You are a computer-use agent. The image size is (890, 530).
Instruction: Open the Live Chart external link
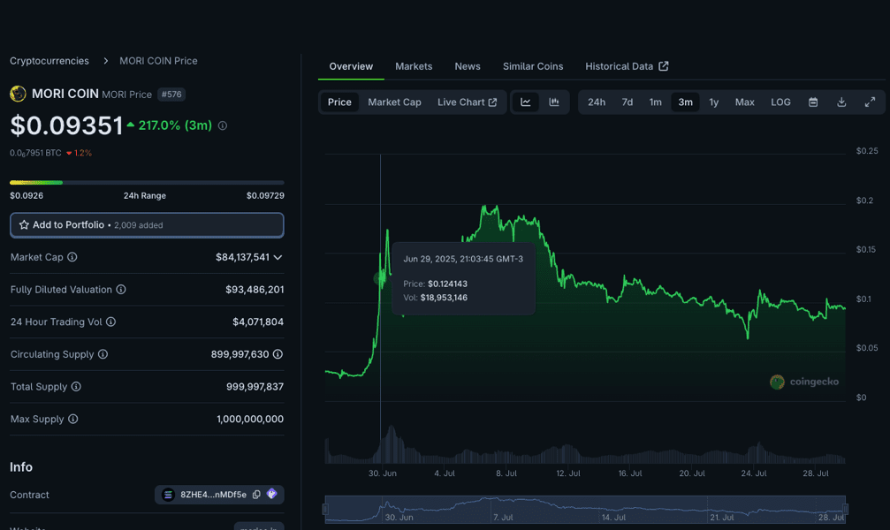467,102
